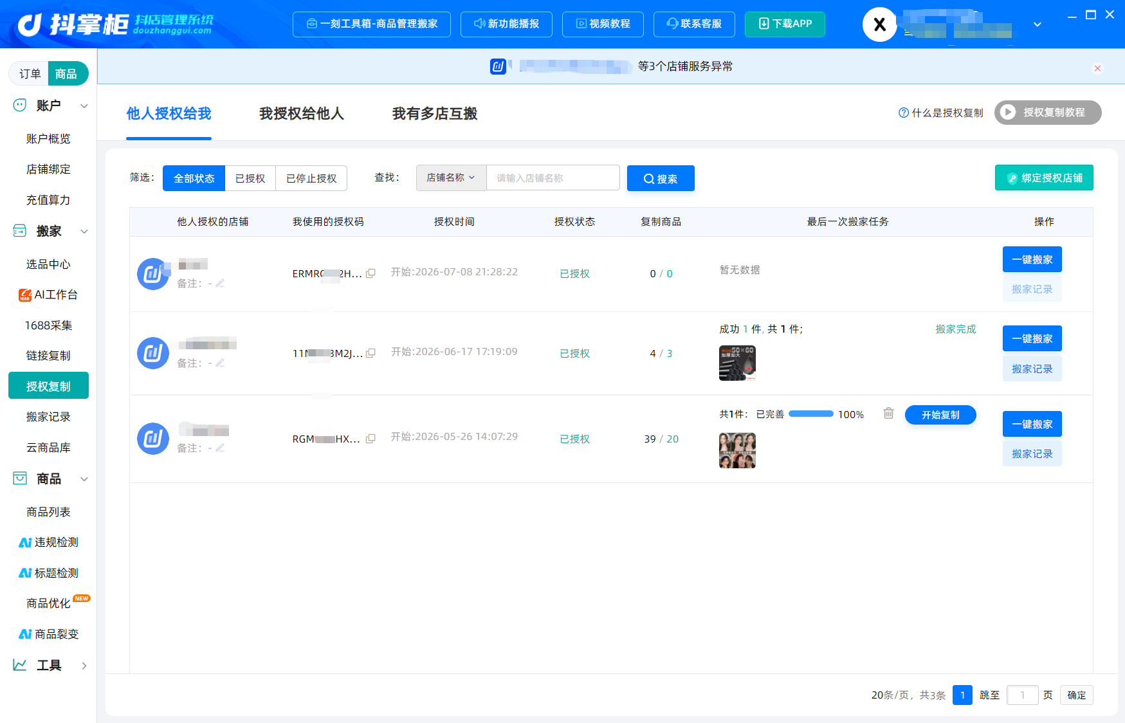Screen dimensions: 1125x723
Task: Open the black product thumbnail
Action: 737,363
